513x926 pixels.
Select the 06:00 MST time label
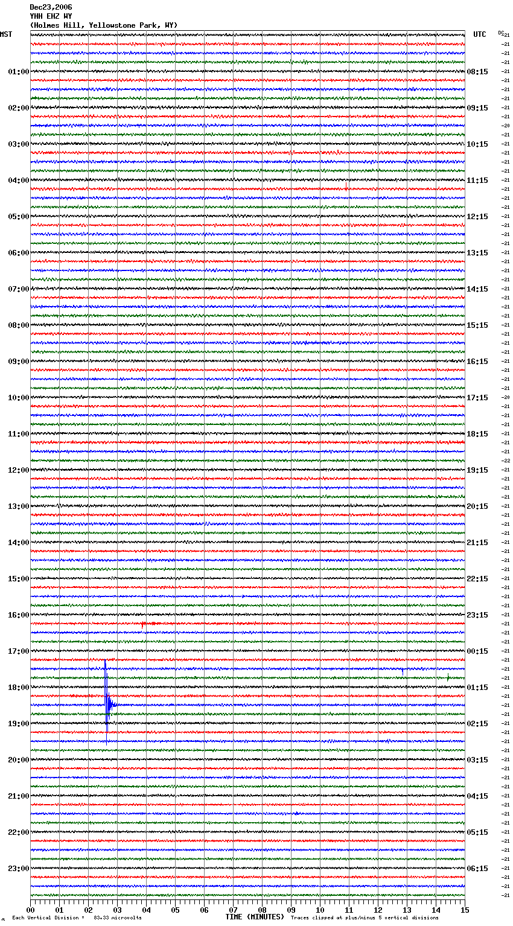(18, 253)
